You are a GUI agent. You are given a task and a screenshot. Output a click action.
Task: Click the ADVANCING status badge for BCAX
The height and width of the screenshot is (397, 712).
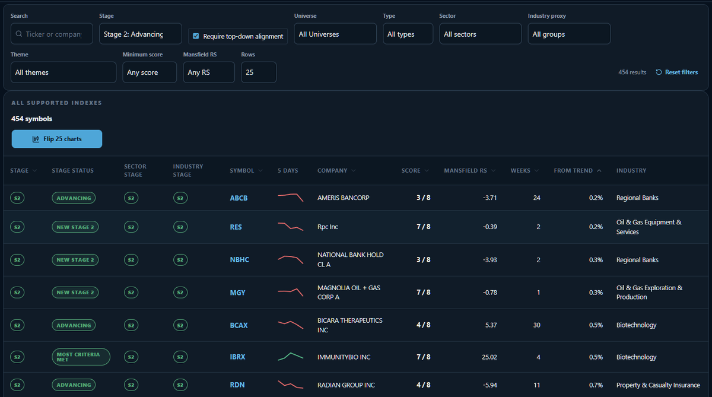coord(74,325)
